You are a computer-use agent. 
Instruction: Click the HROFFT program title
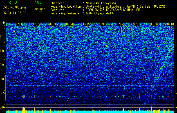17,2
